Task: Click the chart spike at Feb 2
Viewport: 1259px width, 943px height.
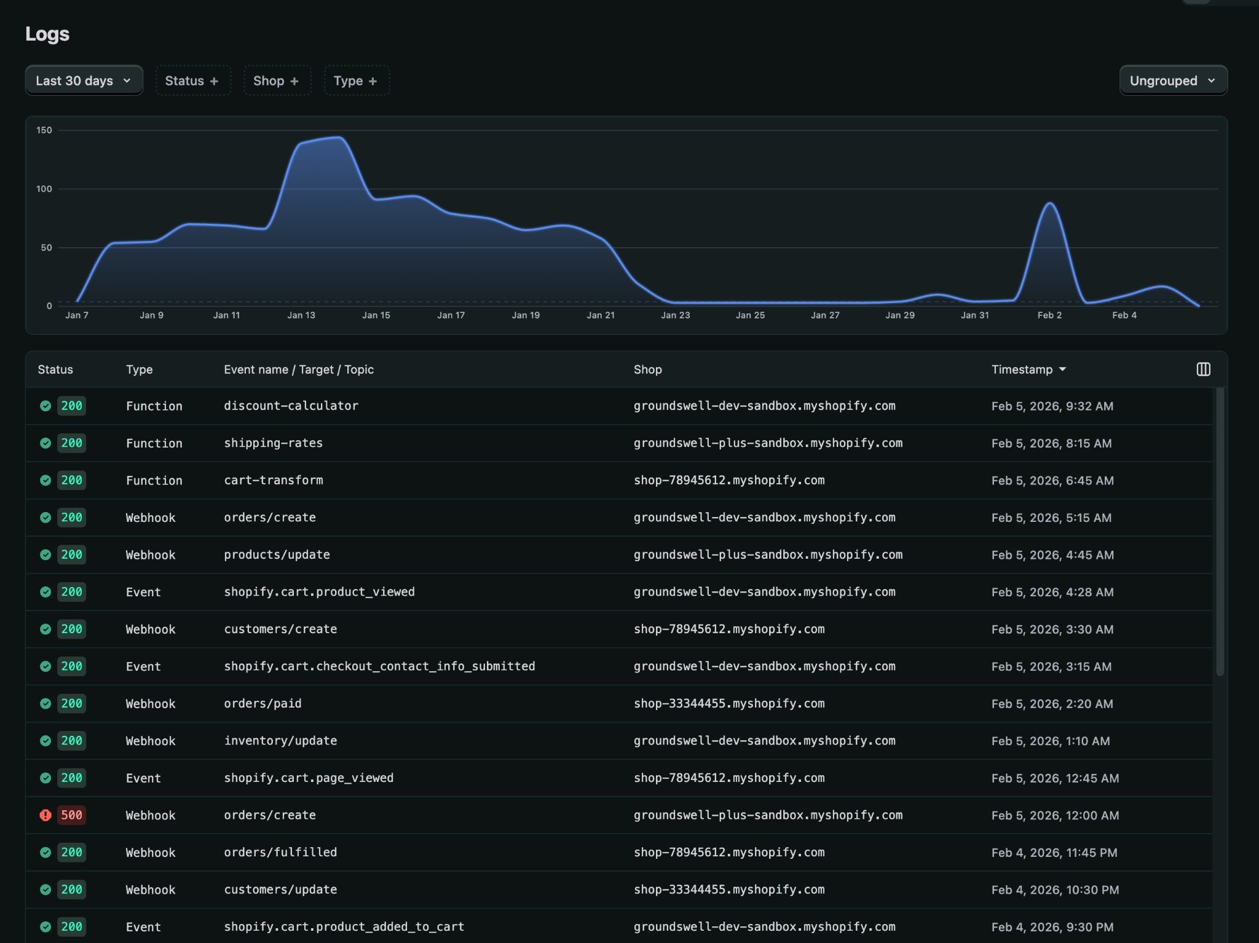Action: tap(1050, 203)
